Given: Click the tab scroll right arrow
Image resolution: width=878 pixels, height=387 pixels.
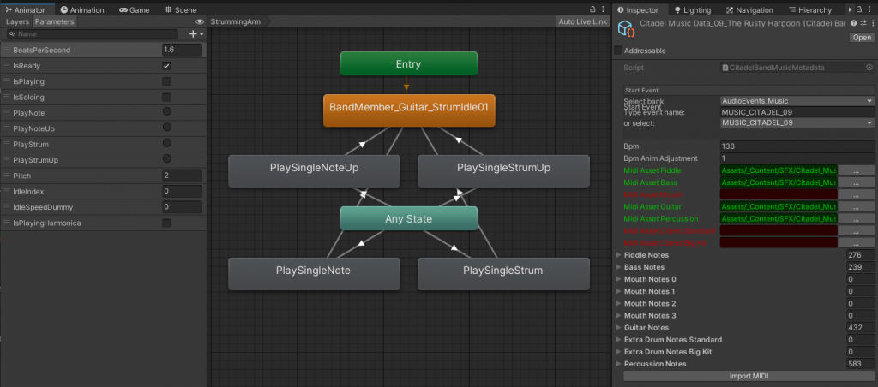Looking at the screenshot, I should 849,9.
